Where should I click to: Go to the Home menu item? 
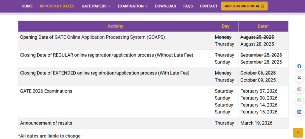tap(27, 6)
